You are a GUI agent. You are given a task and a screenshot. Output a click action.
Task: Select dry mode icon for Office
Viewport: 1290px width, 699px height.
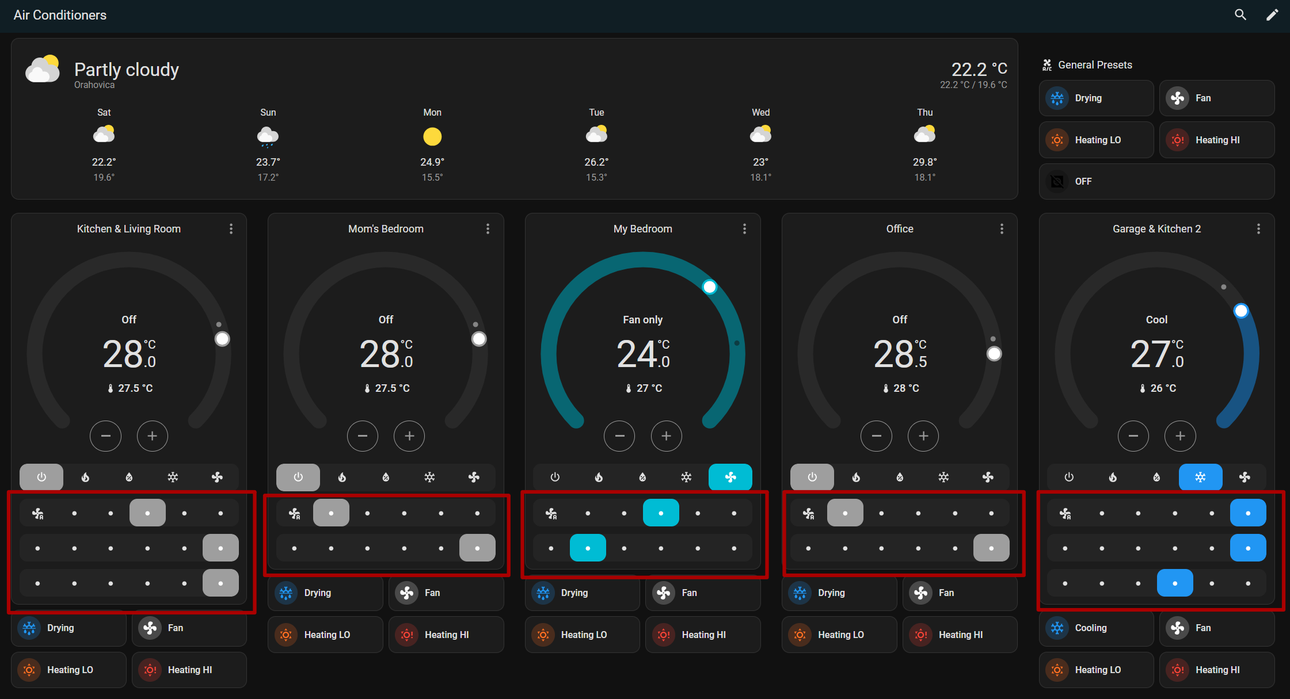tap(900, 477)
